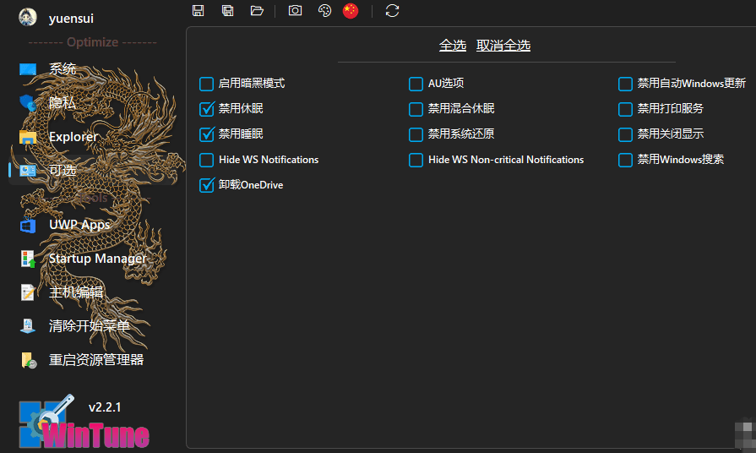The image size is (756, 453).
Task: Open the 系统 section label
Action: click(63, 69)
